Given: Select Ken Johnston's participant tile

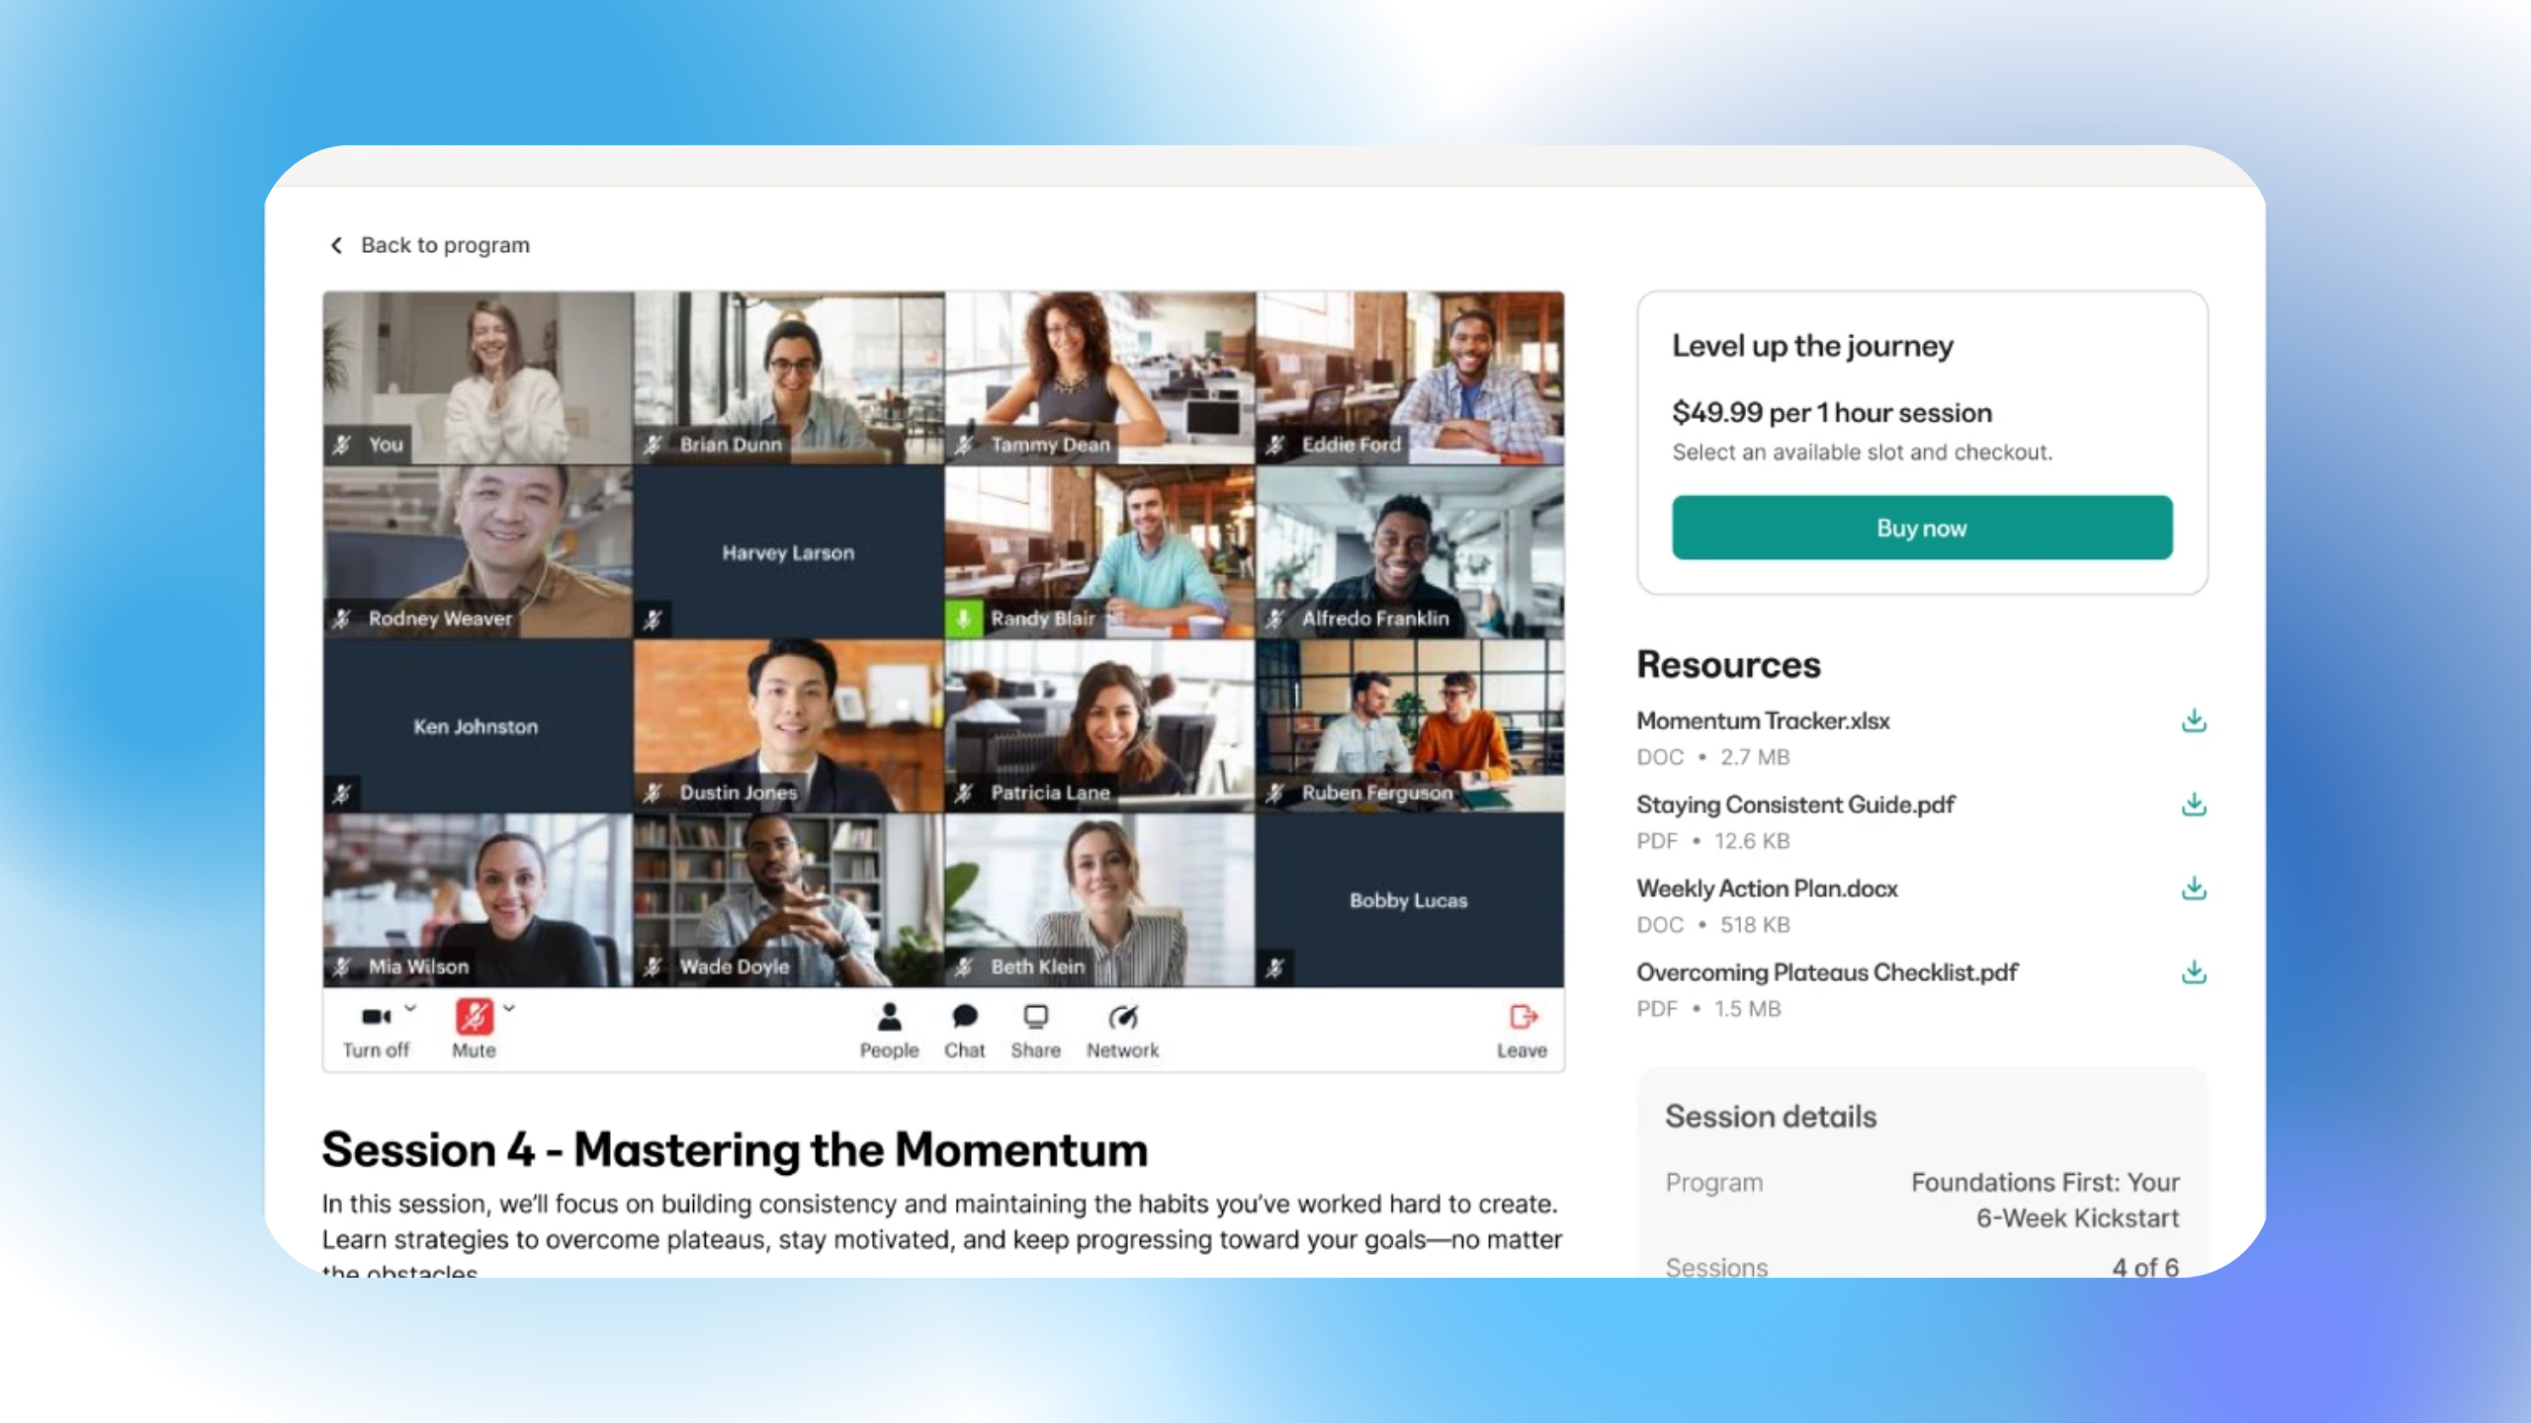Looking at the screenshot, I should click(477, 725).
